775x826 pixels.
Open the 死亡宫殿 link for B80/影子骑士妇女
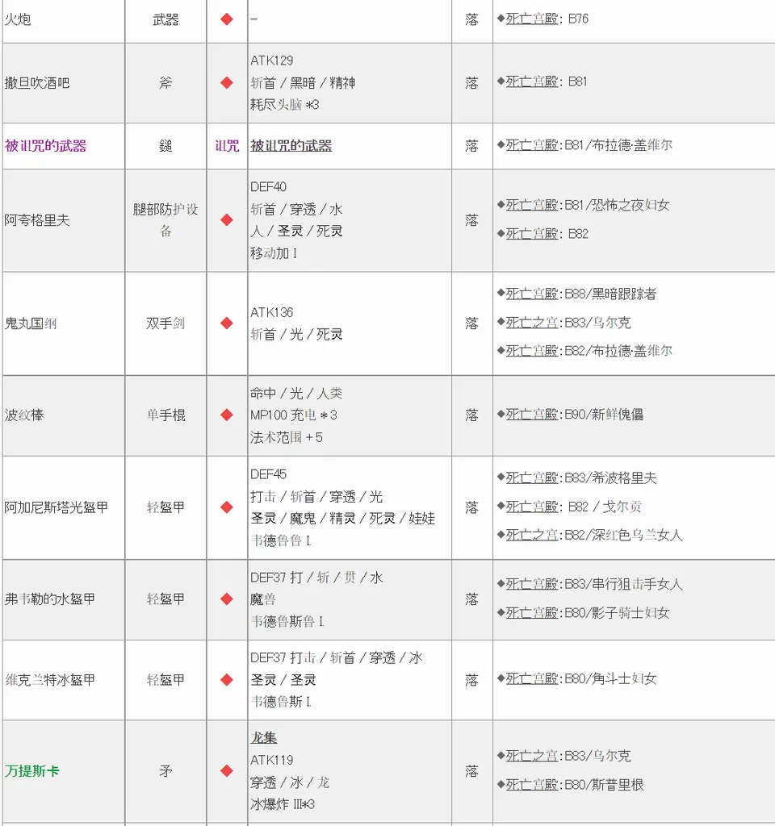tap(532, 613)
